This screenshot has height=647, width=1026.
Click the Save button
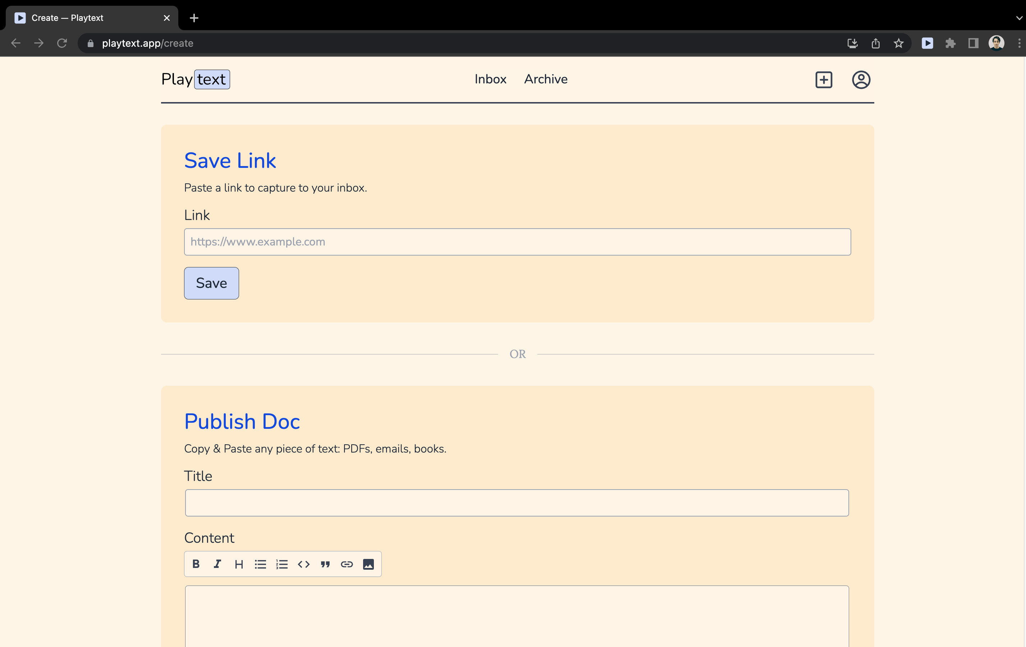[211, 283]
